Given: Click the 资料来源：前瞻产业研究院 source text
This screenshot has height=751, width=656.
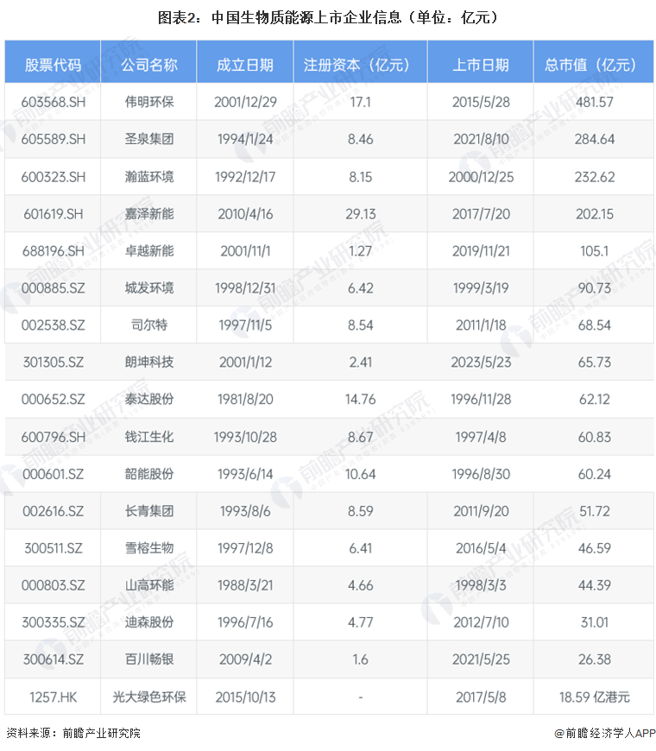Looking at the screenshot, I should click(73, 733).
